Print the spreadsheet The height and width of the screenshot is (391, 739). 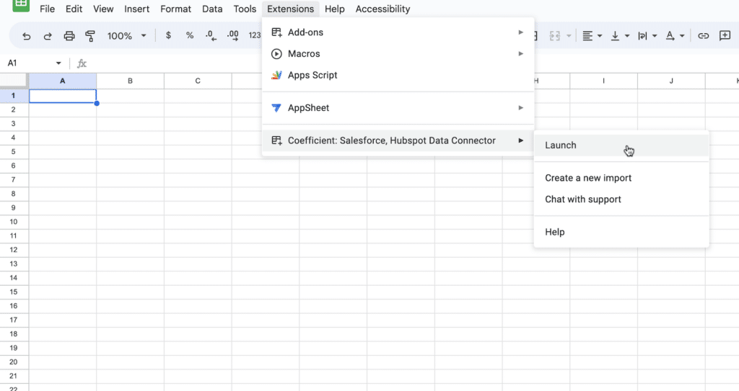tap(69, 36)
